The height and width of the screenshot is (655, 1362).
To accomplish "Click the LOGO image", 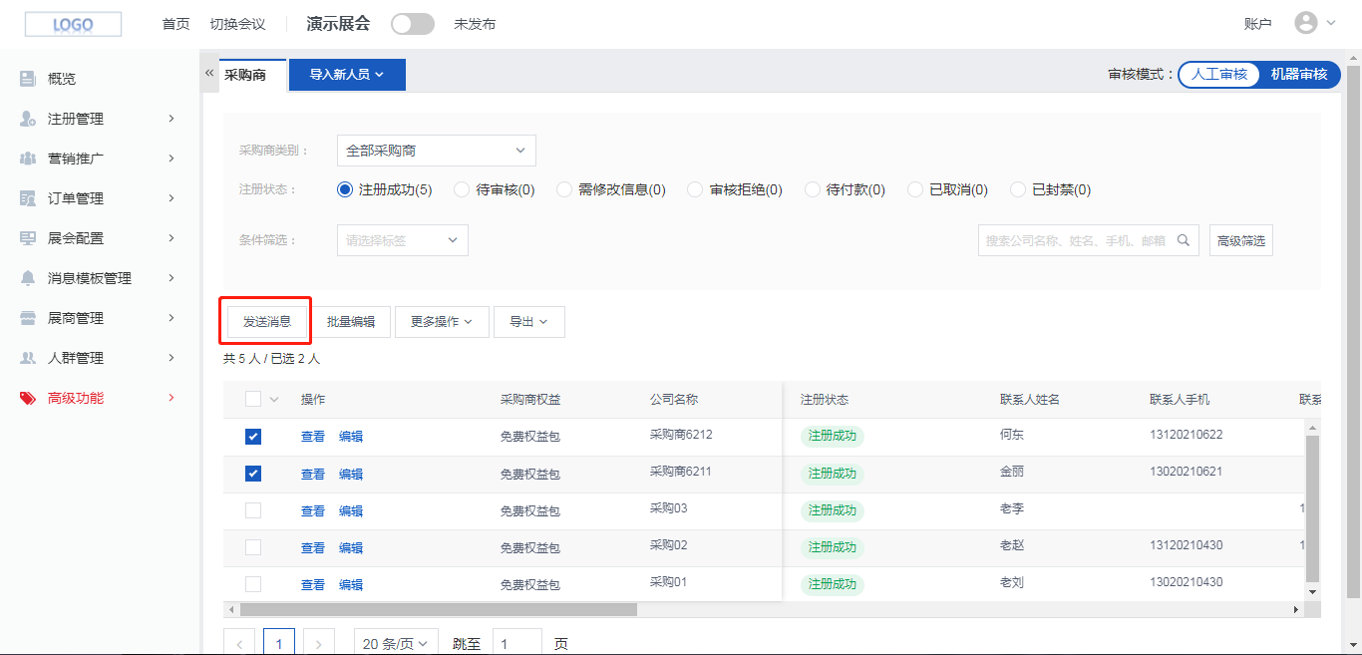I will tap(73, 24).
